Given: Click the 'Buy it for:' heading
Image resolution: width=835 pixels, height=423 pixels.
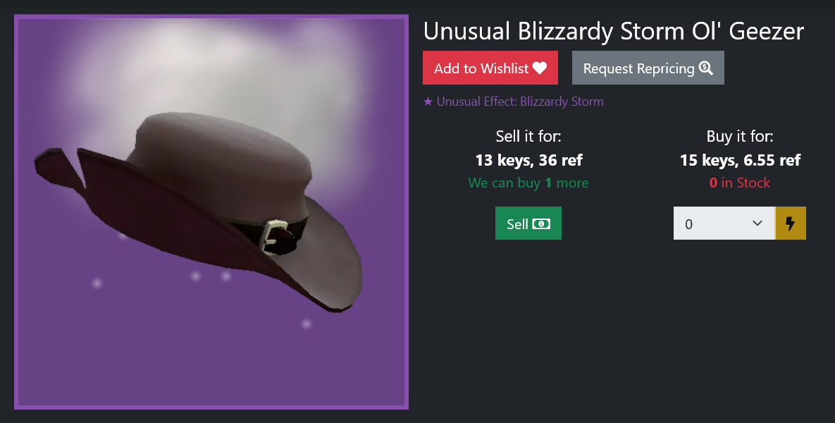Looking at the screenshot, I should [740, 136].
